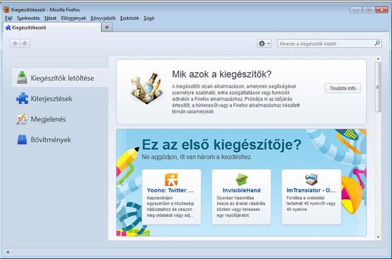The image size is (392, 259).
Task: Open a new tab with plus button
Action: pyautogui.click(x=107, y=27)
